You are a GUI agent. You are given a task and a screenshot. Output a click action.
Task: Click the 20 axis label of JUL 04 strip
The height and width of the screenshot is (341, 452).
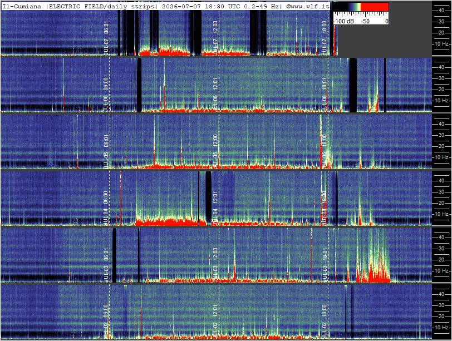click(441, 203)
